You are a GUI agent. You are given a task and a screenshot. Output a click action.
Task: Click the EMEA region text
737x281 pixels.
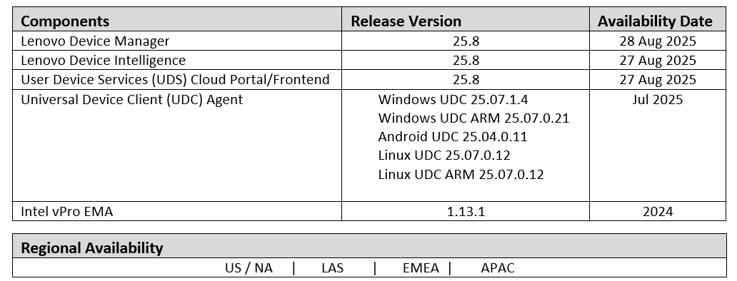[421, 268]
